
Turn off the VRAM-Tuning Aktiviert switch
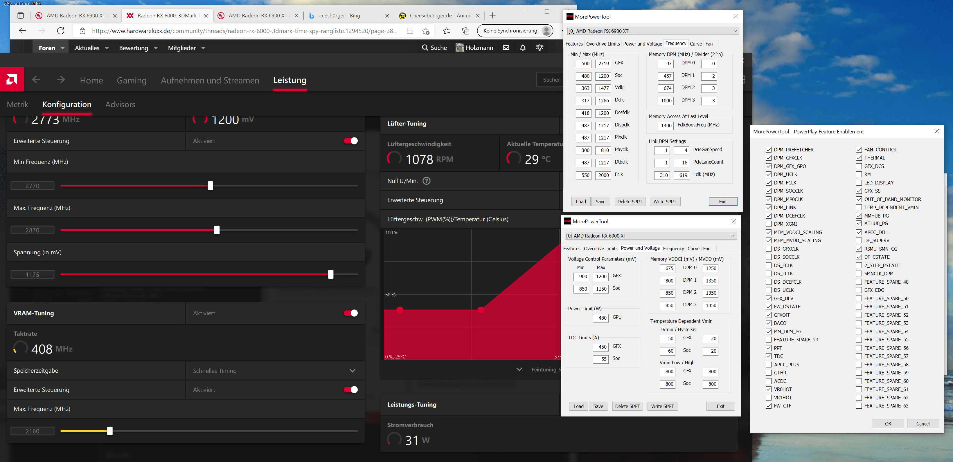(x=350, y=313)
